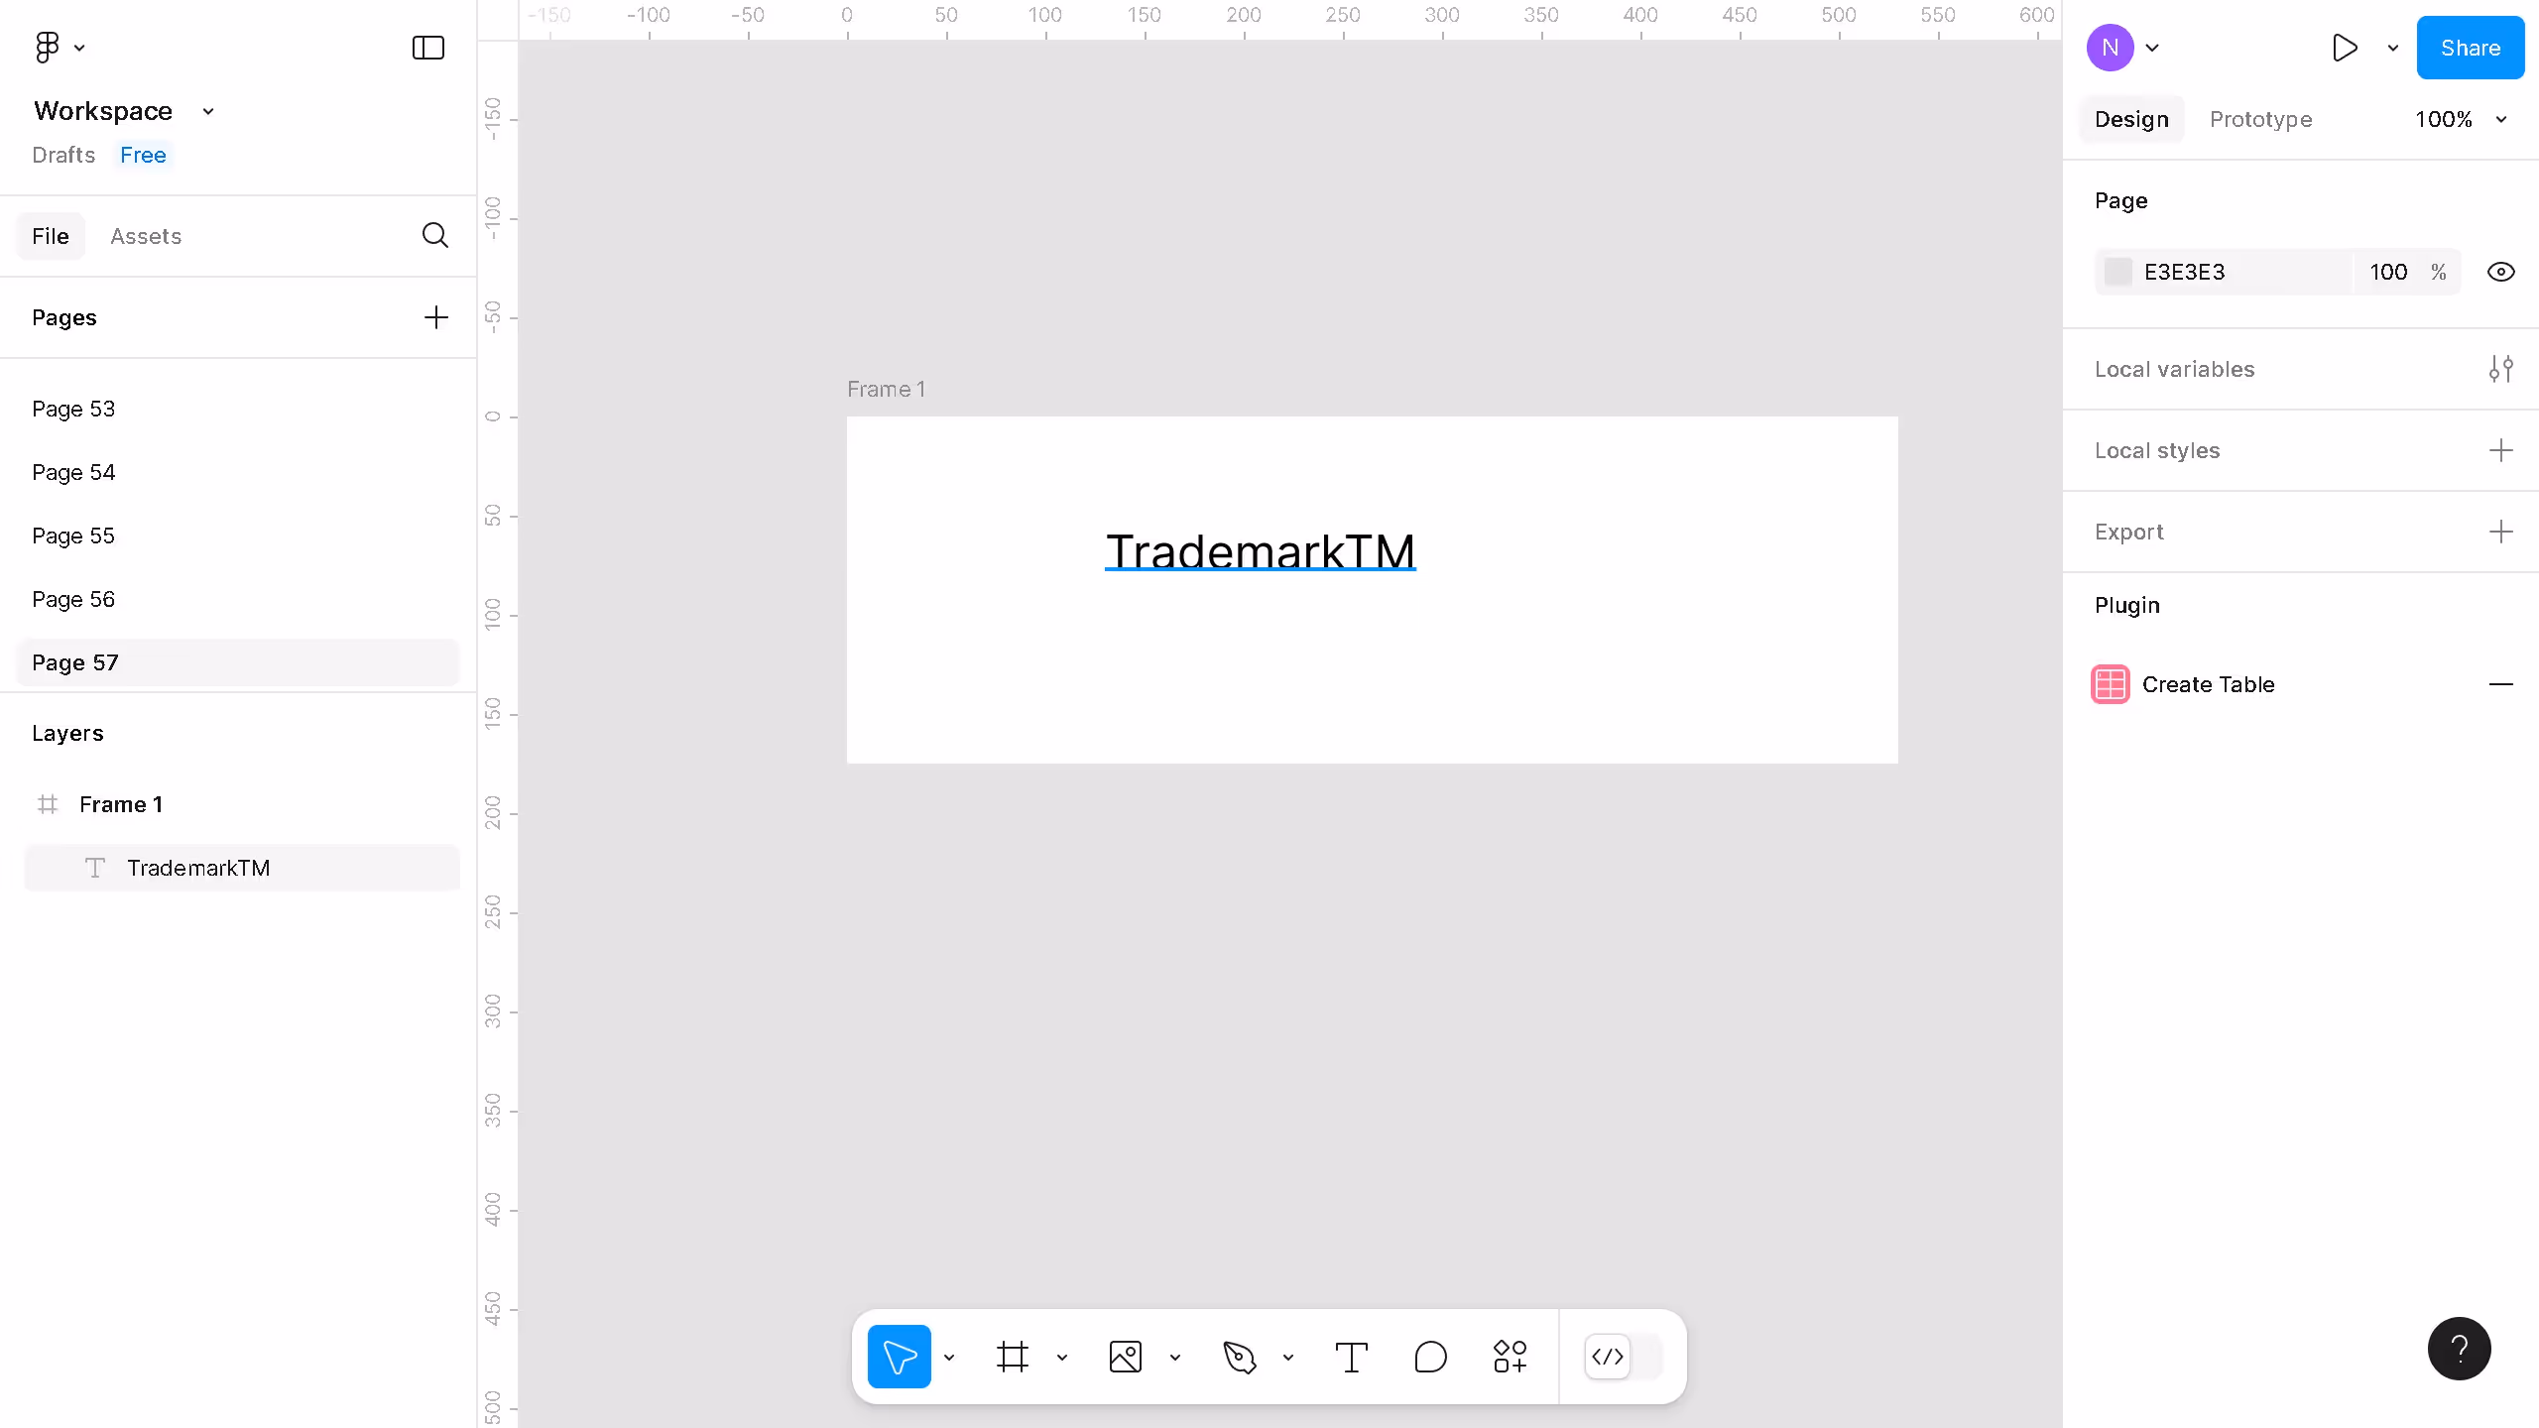Screen dimensions: 2539x1428
Task: Select the Pen tool
Action: [1241, 1356]
